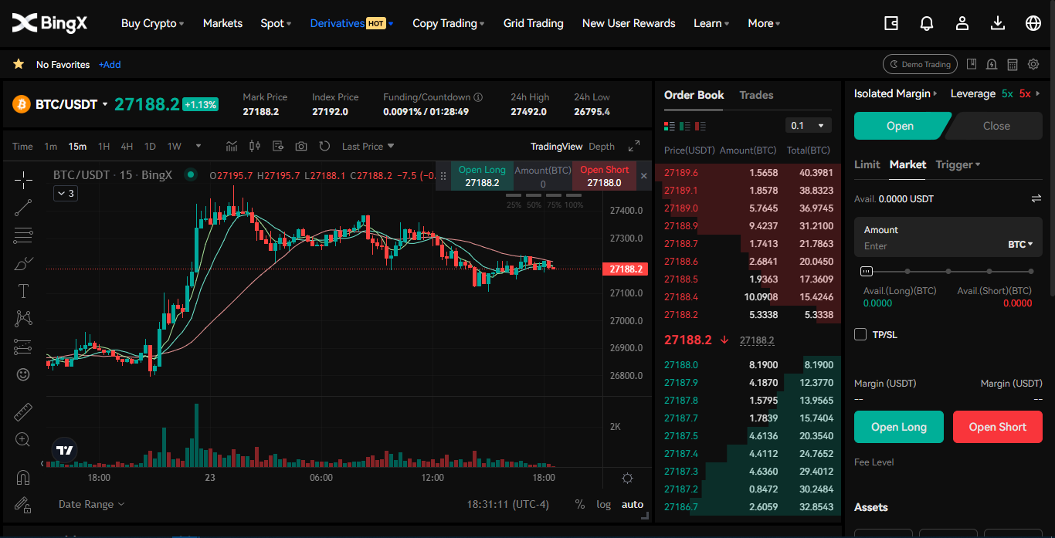
Task: Click the Demo Trading button
Action: [x=920, y=64]
